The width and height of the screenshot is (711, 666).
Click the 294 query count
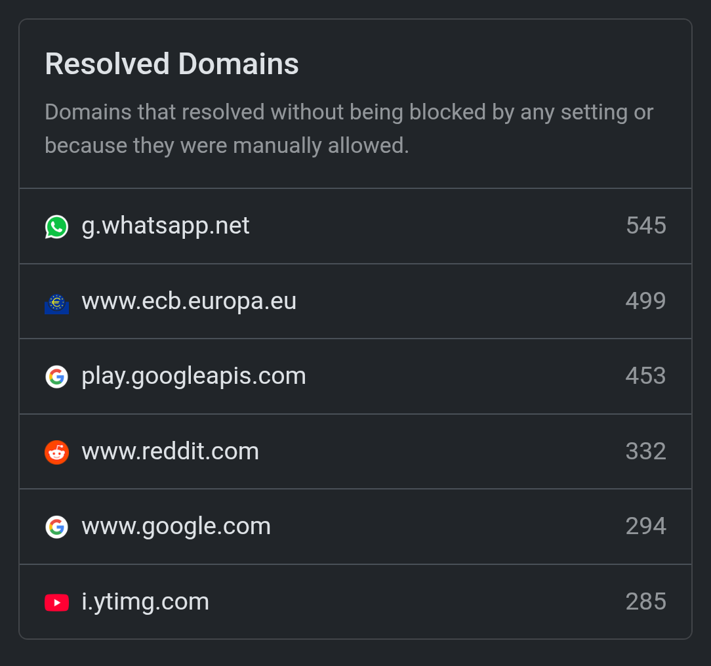coord(645,526)
